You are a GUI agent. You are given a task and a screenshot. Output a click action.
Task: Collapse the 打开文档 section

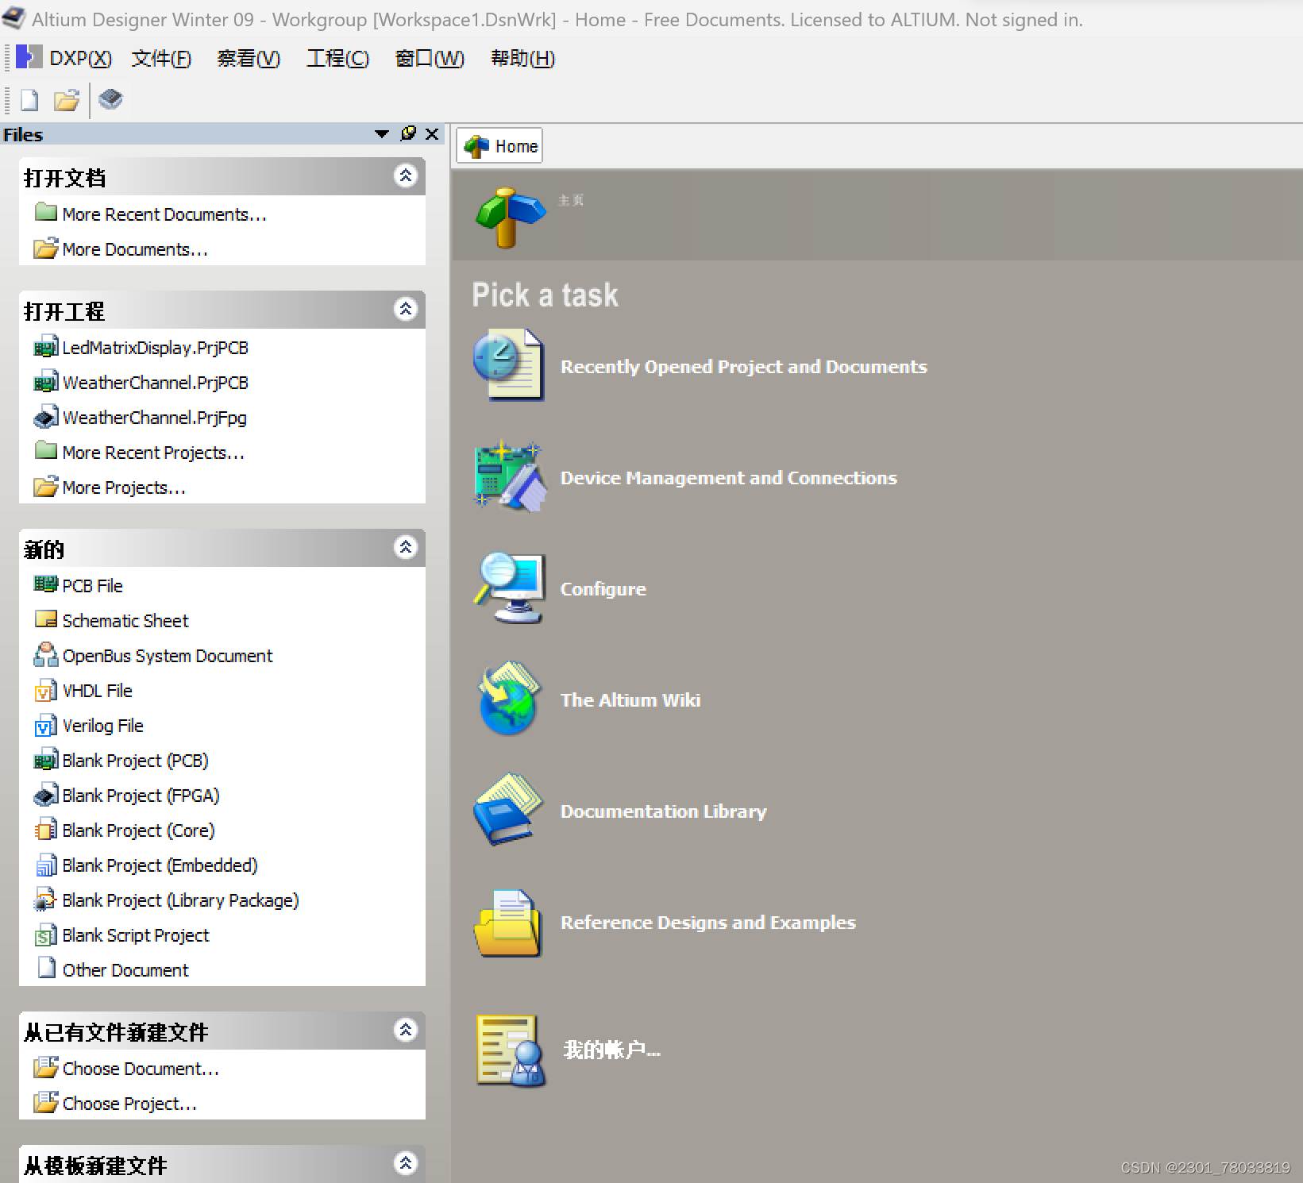coord(406,175)
